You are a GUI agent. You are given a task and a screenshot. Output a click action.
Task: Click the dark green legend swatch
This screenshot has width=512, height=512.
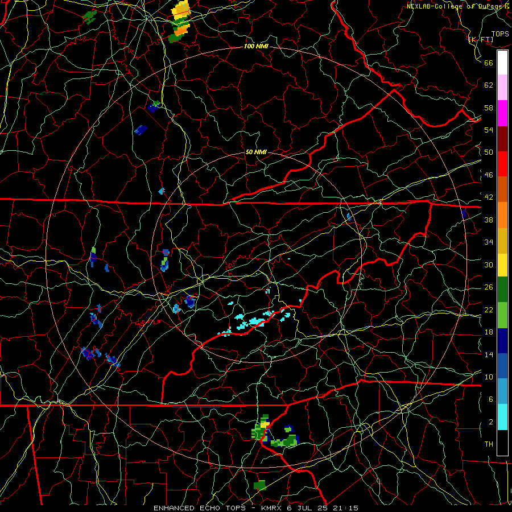(502, 289)
